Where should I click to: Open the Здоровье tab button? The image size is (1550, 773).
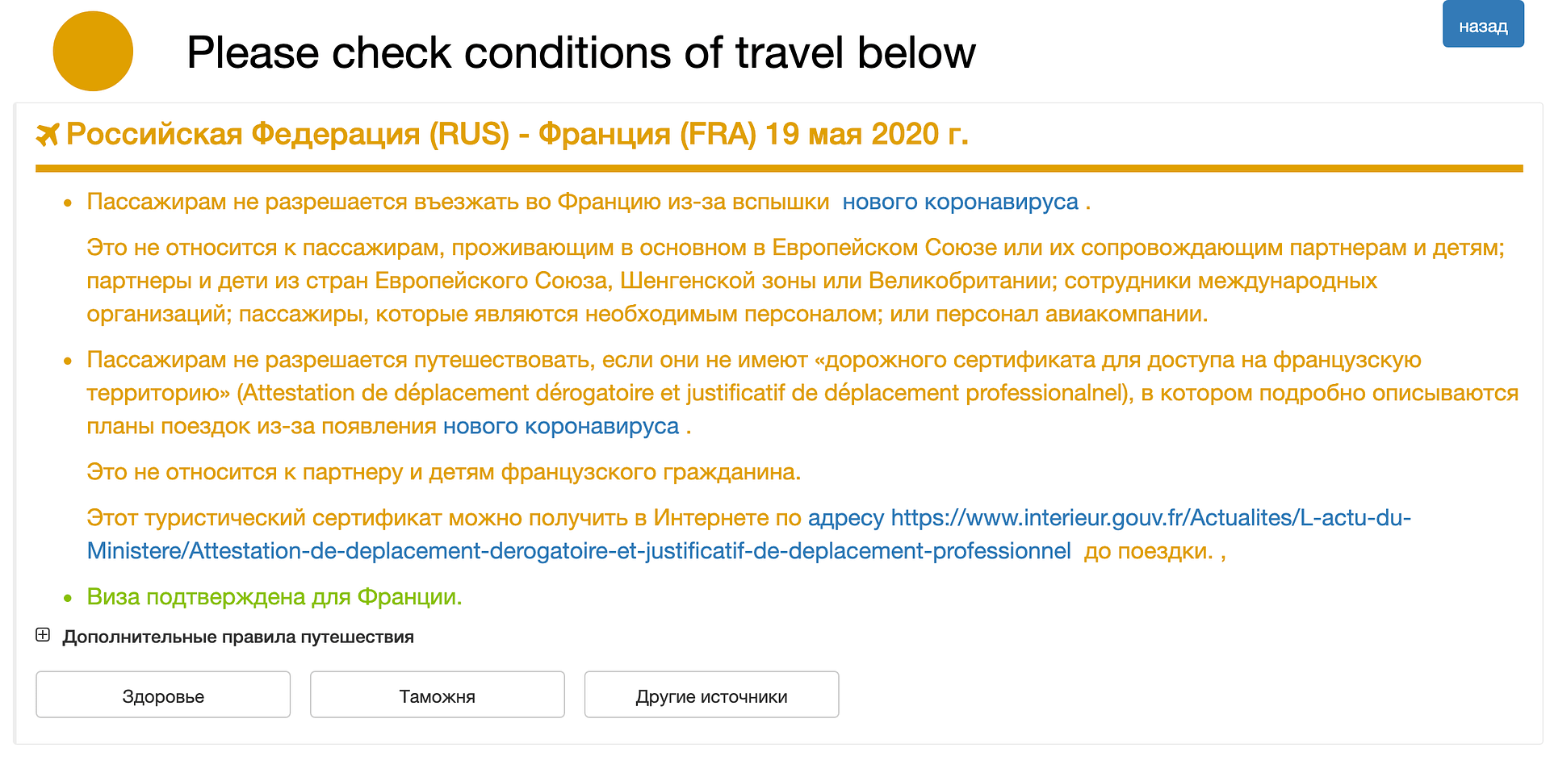click(163, 695)
